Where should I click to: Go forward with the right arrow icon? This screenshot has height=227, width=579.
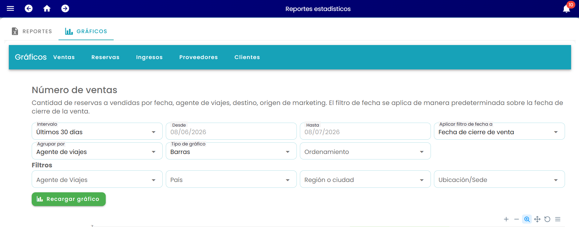pyautogui.click(x=65, y=9)
